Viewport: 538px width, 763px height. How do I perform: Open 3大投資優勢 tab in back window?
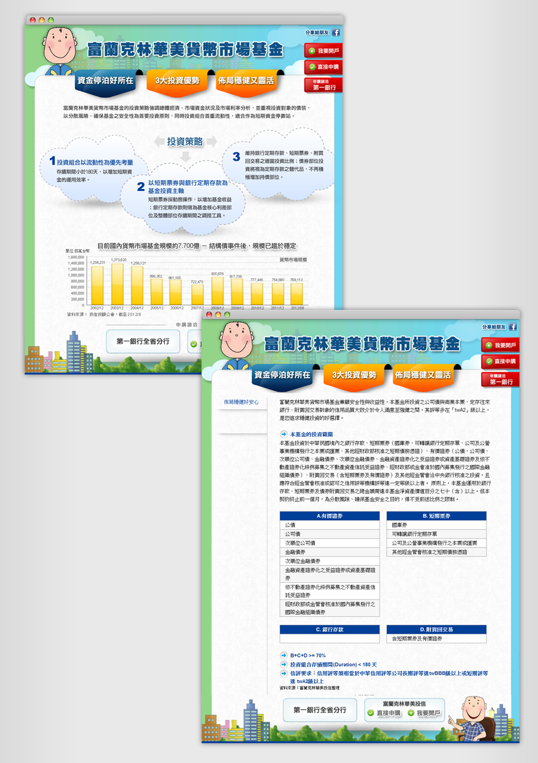[x=176, y=81]
